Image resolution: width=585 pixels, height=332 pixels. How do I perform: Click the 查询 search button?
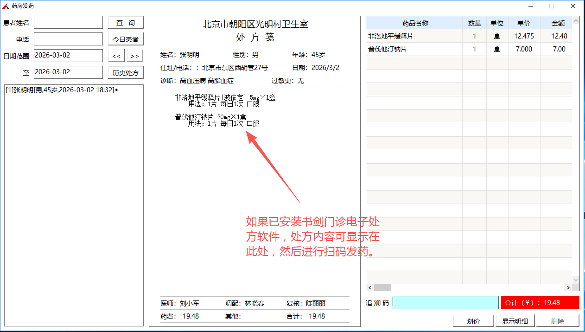pyautogui.click(x=126, y=23)
